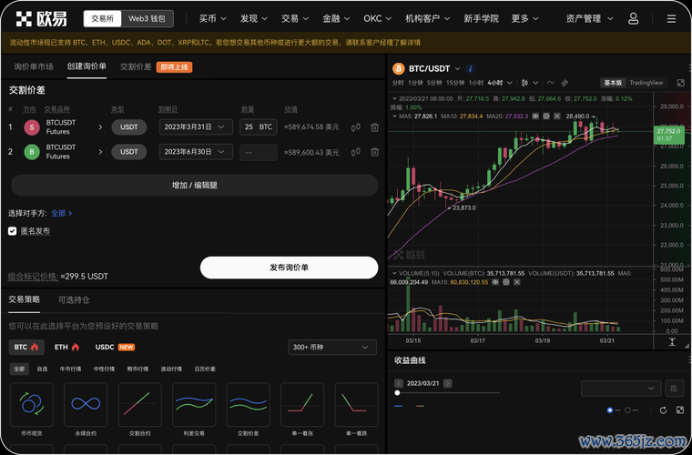Switch toggle to 交易所

102,18
